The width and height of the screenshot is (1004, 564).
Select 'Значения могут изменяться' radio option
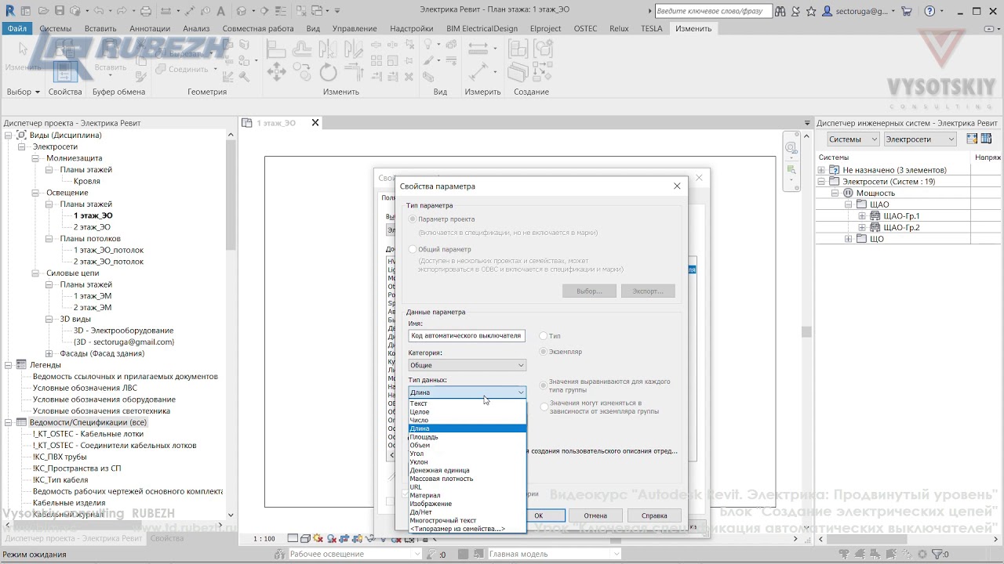point(544,407)
